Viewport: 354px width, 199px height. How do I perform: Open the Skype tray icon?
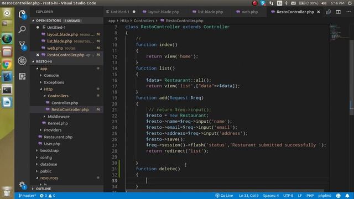263,3
